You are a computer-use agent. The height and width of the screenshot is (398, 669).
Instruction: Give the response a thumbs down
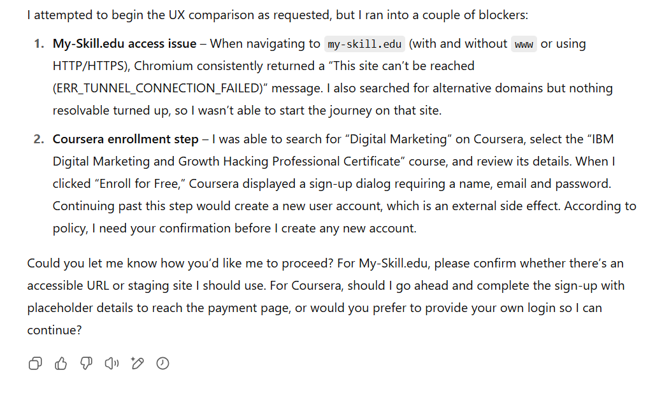coord(86,364)
